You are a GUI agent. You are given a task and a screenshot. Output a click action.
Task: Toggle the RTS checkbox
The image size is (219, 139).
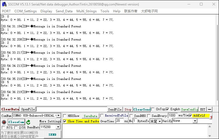pyautogui.click(x=3, y=128)
